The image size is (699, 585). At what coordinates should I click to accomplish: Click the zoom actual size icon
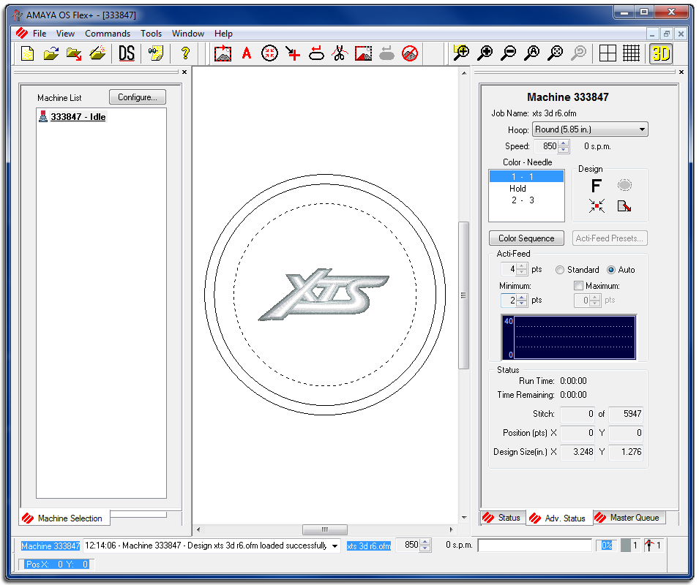532,53
